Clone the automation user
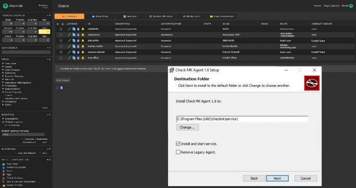This screenshot has height=188, width=356. 74,35
